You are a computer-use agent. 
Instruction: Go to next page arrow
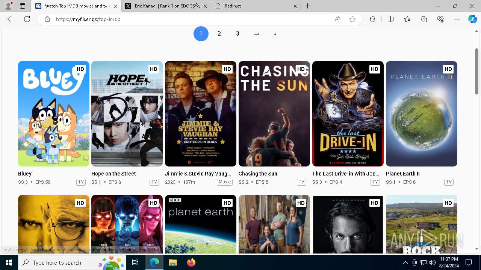(x=256, y=34)
